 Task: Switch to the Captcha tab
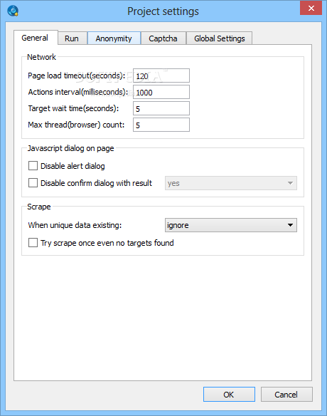[163, 38]
